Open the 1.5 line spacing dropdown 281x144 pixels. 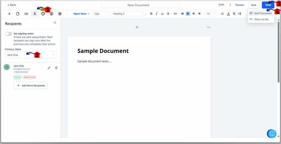tap(210, 14)
